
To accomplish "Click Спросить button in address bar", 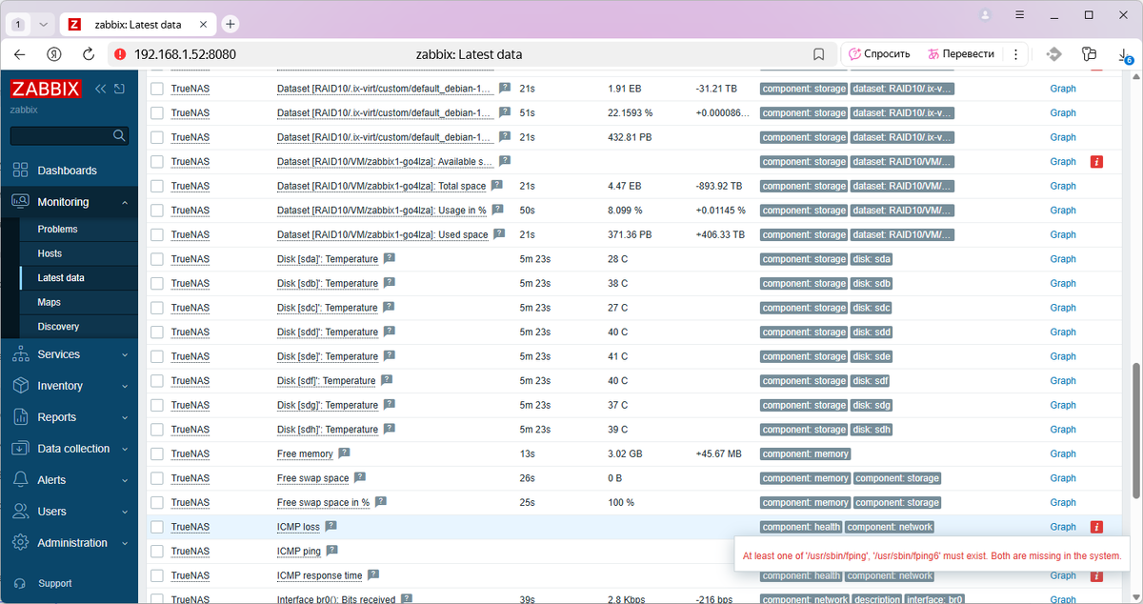I will pyautogui.click(x=879, y=54).
